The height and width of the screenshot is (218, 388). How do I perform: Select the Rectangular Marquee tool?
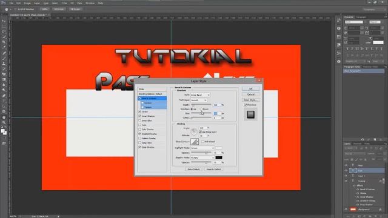pos(4,27)
